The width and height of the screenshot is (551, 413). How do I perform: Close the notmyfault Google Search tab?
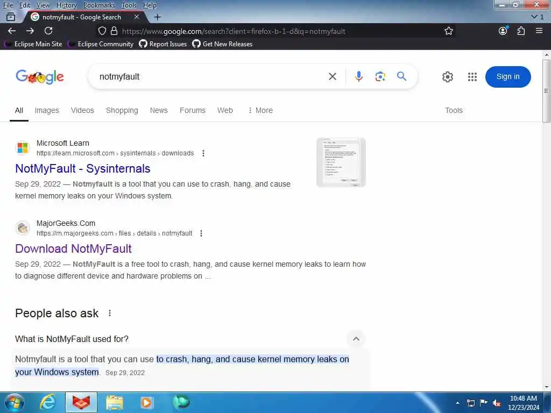coord(137,17)
